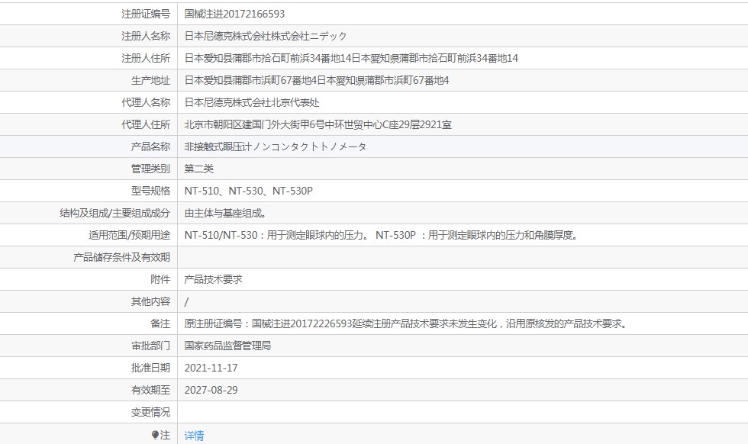This screenshot has width=748, height=444.
Task: Select the slash value in 其他内容 row
Action: (186, 302)
